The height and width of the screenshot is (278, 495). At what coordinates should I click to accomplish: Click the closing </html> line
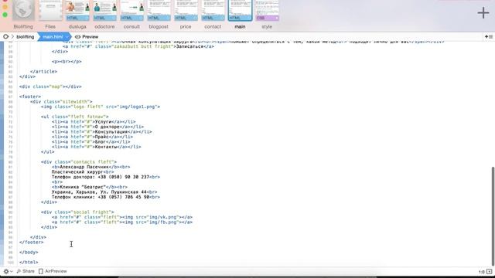coord(29,263)
